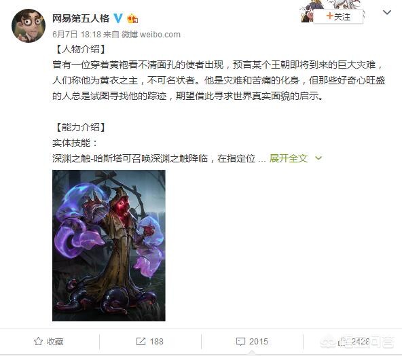The image size is (402, 356).
Task: View the Hastur character artwork thumbnail
Action: point(109,245)
